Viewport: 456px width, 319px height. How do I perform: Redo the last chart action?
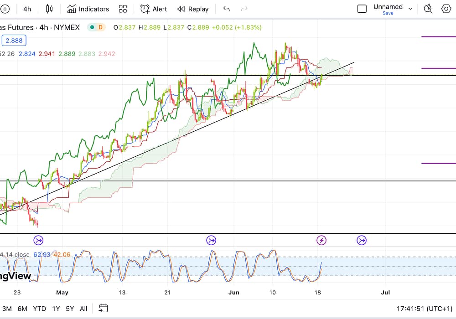tap(244, 9)
